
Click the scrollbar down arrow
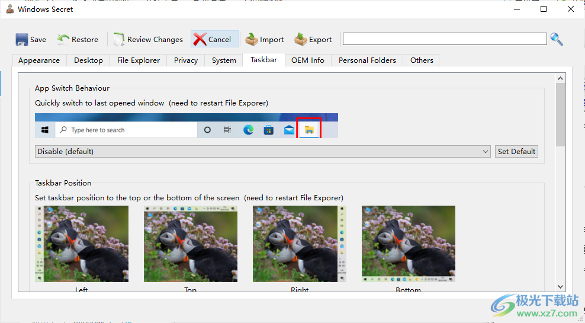click(560, 287)
